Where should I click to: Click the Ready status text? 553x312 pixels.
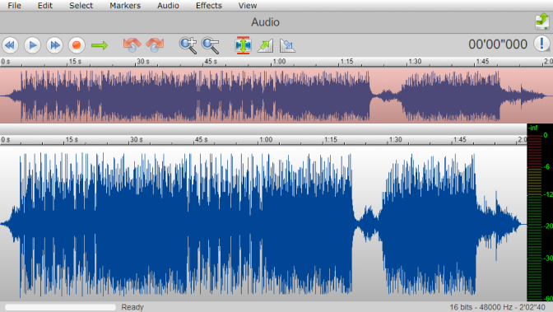[x=132, y=307]
